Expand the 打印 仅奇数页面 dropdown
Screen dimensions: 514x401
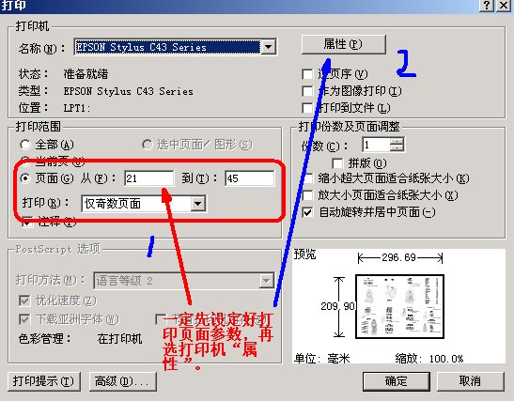click(x=197, y=204)
